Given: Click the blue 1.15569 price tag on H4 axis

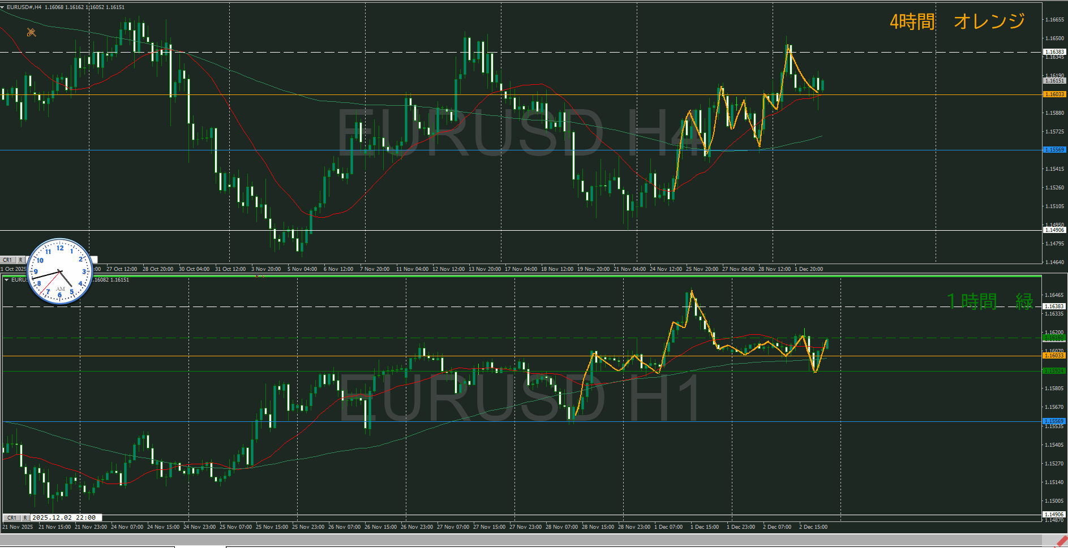Looking at the screenshot, I should pyautogui.click(x=1054, y=150).
